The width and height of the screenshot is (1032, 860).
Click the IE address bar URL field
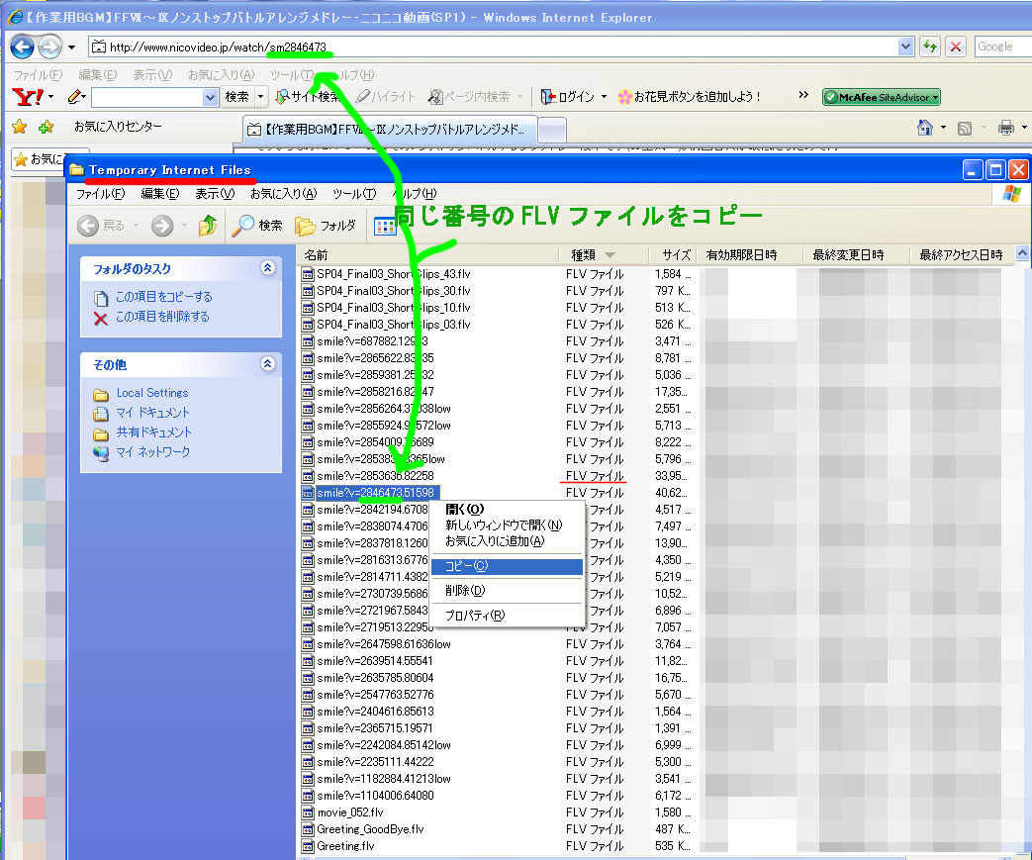pos(494,47)
